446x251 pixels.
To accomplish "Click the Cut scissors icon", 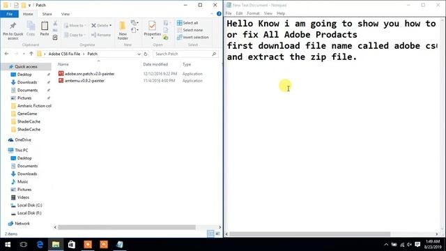I will click(55, 23).
